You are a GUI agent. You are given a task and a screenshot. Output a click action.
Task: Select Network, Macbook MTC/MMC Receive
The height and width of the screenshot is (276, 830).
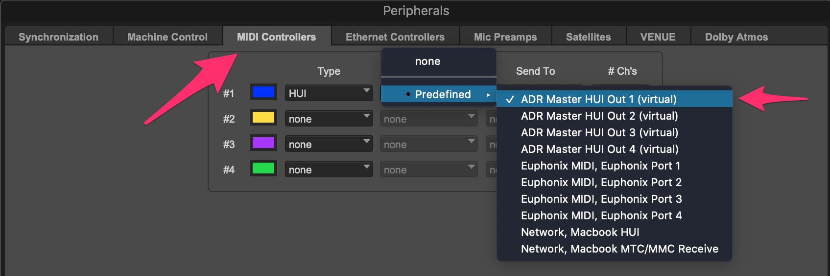[615, 249]
